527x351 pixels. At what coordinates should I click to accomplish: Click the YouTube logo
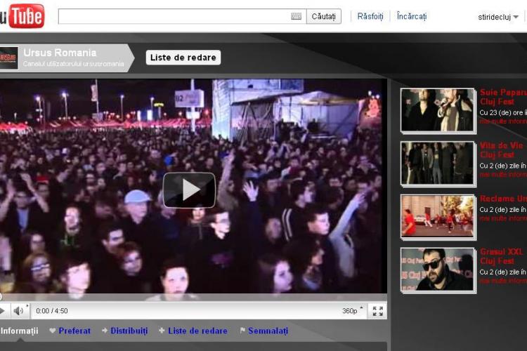(21, 15)
